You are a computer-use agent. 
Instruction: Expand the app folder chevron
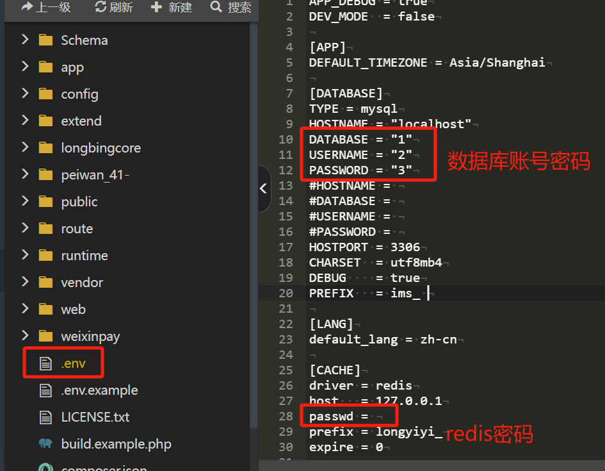[x=25, y=67]
